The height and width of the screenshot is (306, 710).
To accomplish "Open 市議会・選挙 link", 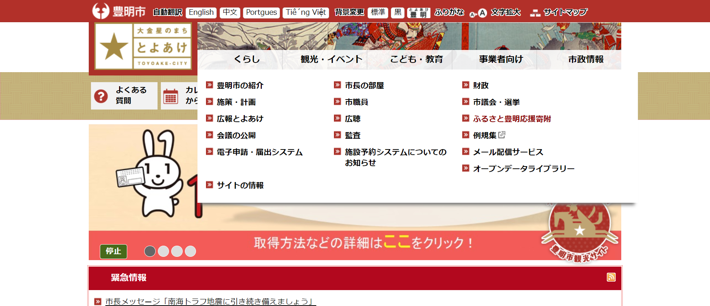I will [x=496, y=102].
